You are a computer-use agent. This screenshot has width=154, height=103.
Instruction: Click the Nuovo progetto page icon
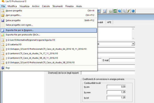click(3, 11)
